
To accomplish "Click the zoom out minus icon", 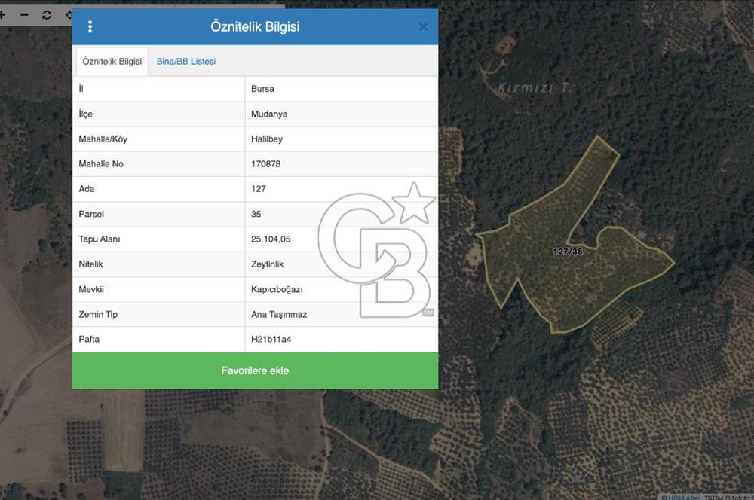I will click(x=24, y=14).
